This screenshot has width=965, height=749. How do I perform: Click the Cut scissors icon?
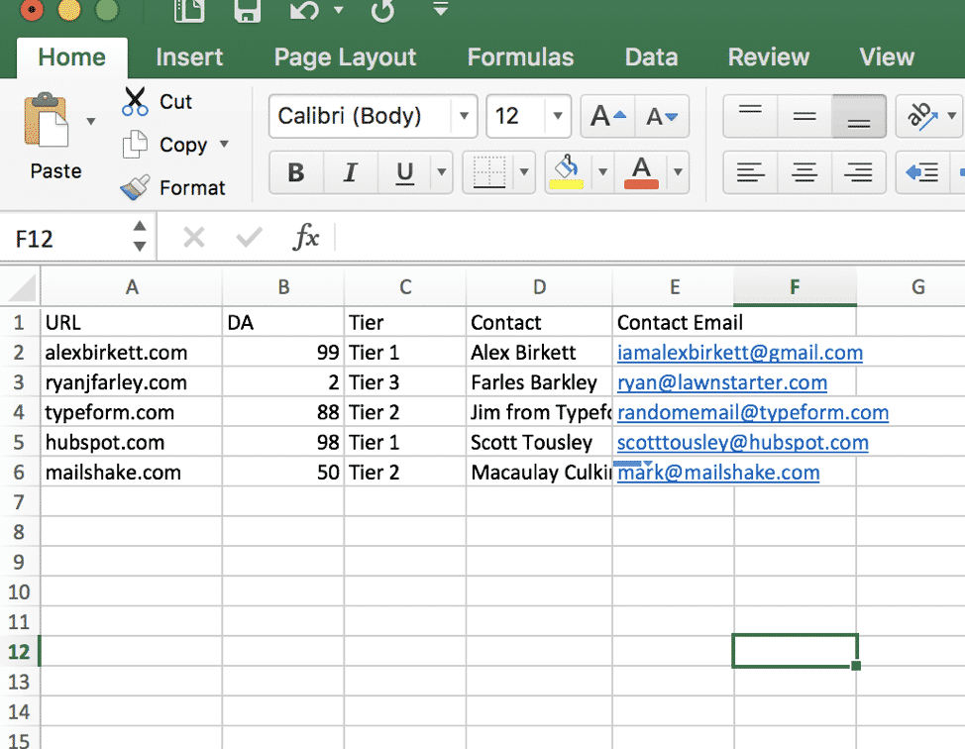[x=135, y=101]
